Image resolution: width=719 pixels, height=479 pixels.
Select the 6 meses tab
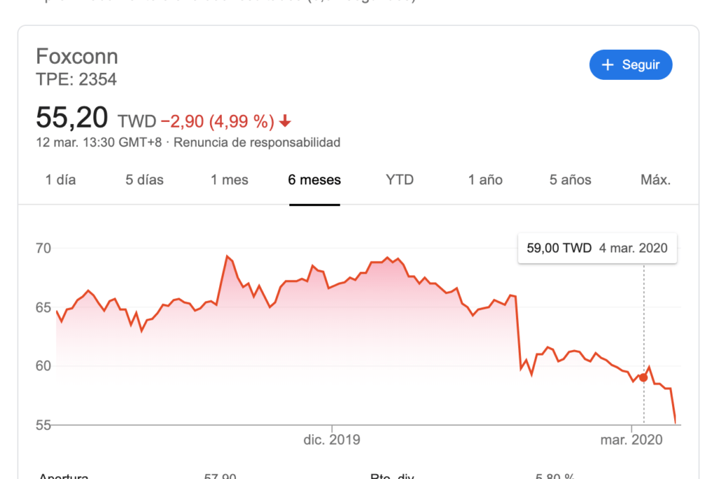click(315, 180)
